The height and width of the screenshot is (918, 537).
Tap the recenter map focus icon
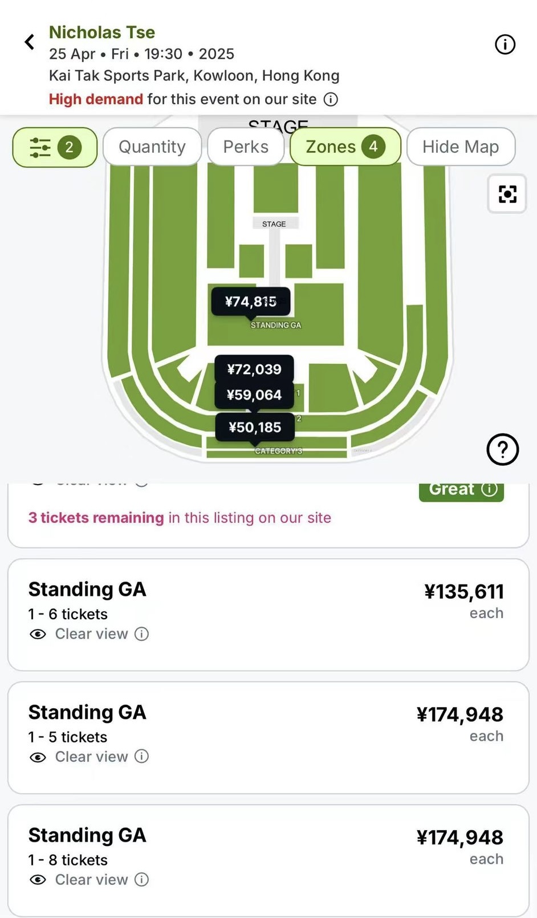[507, 194]
